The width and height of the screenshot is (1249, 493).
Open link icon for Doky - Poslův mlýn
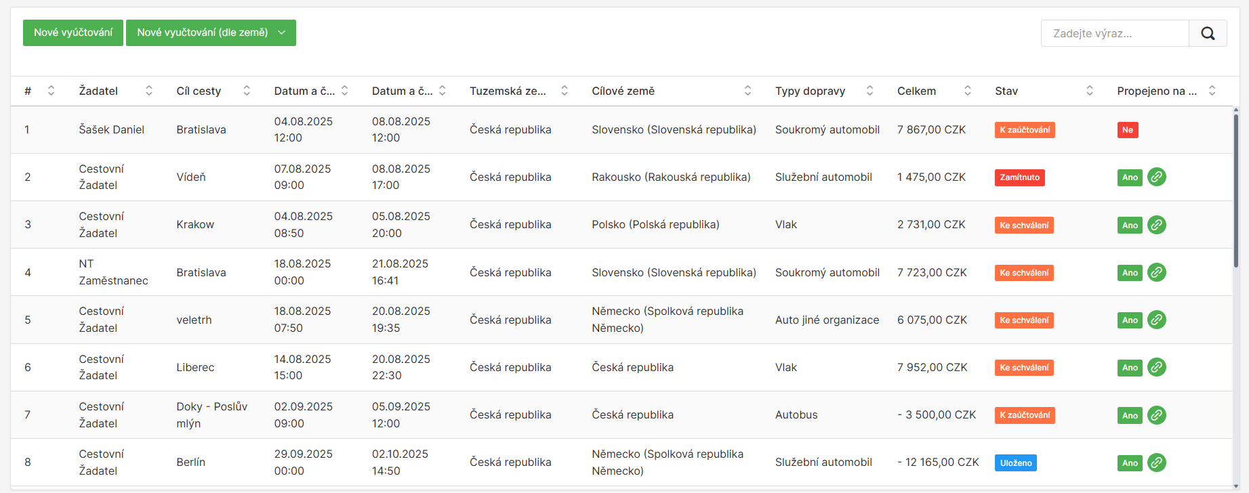[x=1157, y=414]
